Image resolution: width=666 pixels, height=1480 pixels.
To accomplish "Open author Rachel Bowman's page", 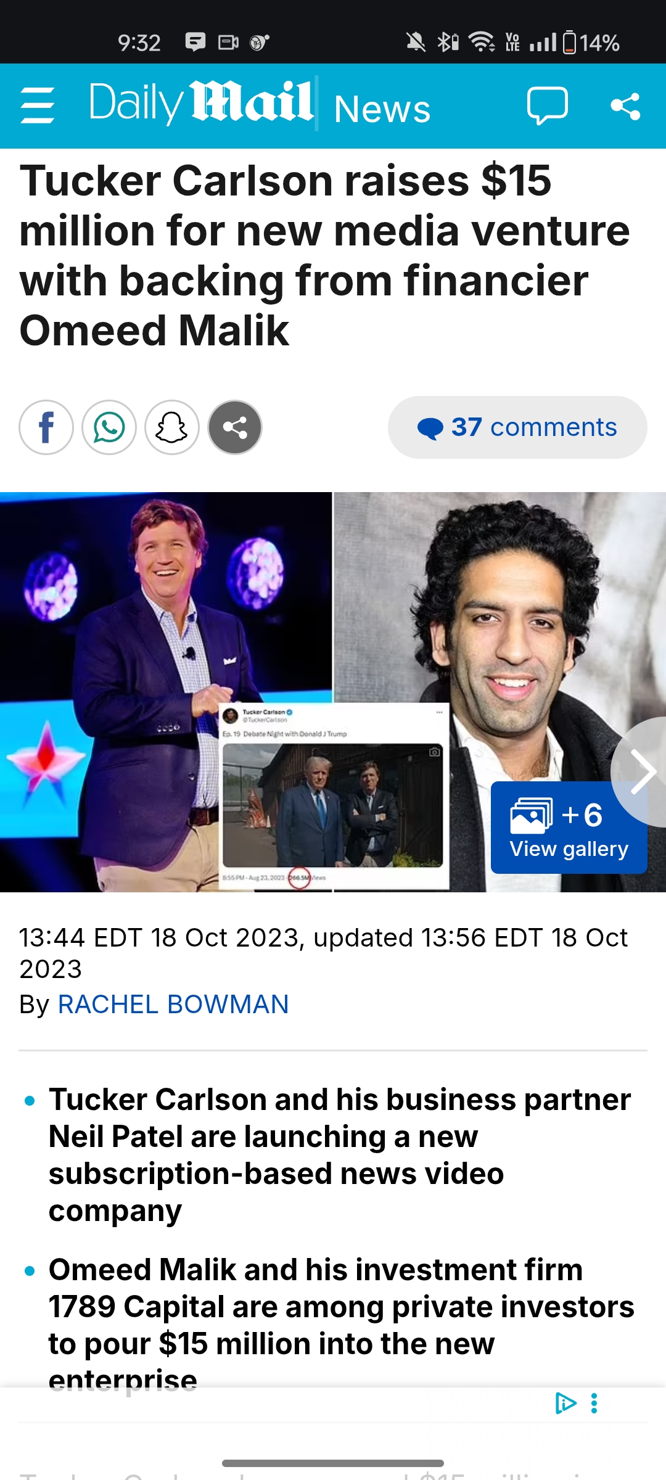I will pos(173,1005).
